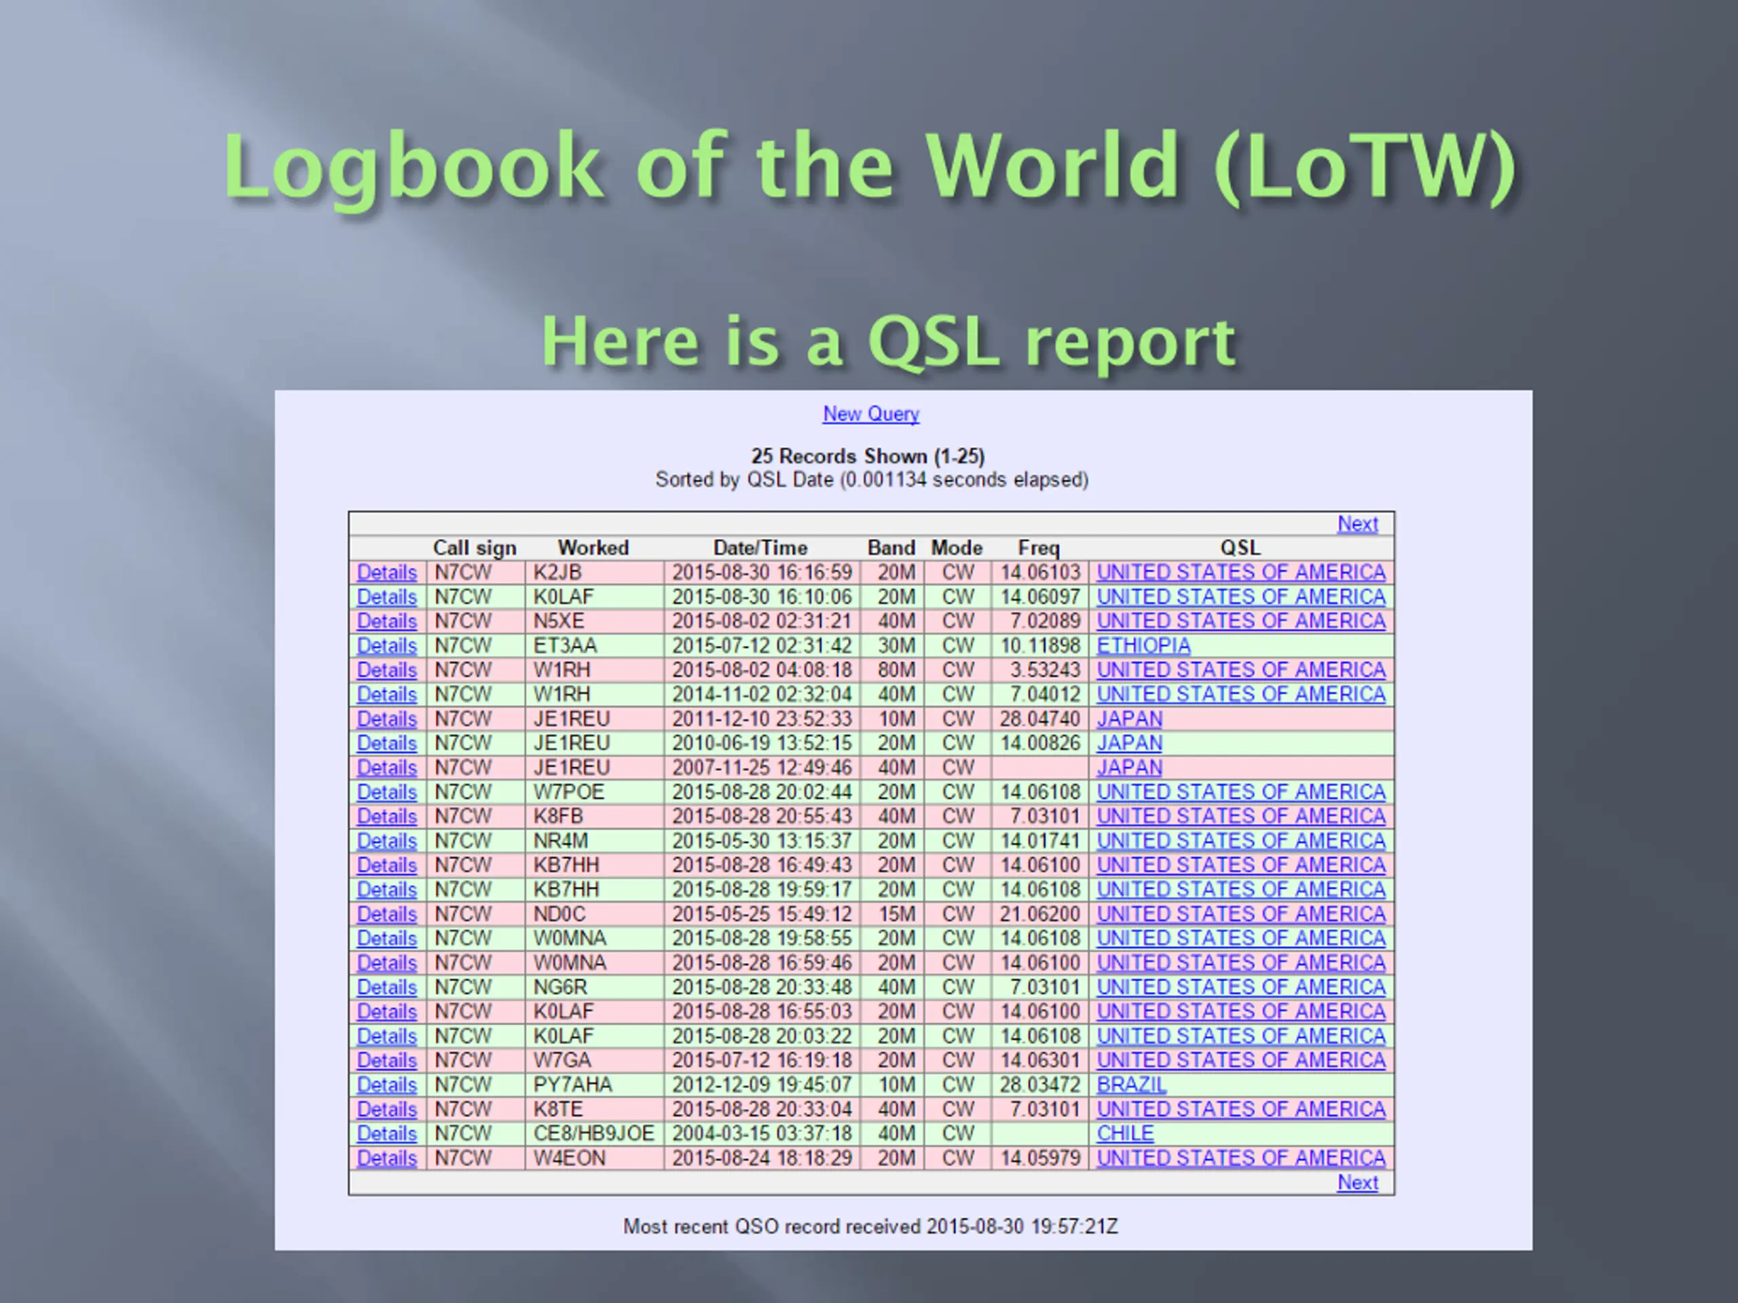Open United States link in W4EON row
1738x1303 pixels.
[x=1242, y=1158]
